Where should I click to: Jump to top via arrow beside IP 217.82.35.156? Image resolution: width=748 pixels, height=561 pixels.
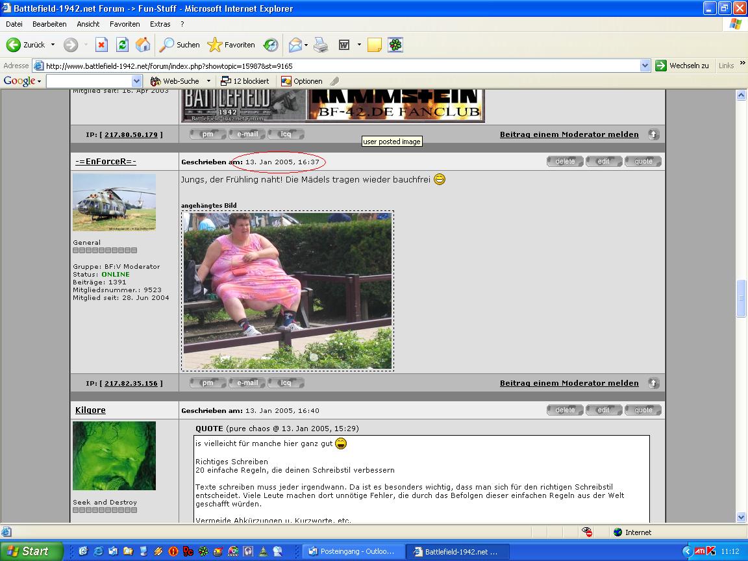[x=654, y=382]
